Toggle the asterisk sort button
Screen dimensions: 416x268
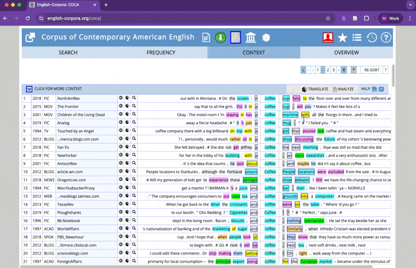(x=354, y=70)
